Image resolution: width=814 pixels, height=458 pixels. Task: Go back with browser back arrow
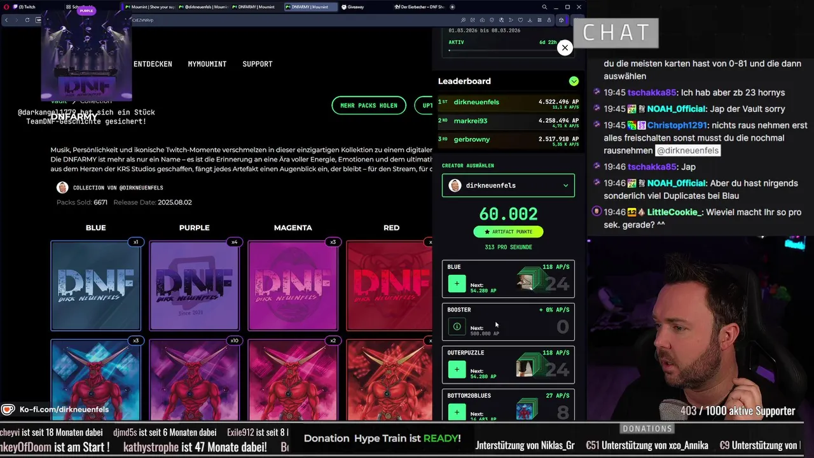(6, 20)
